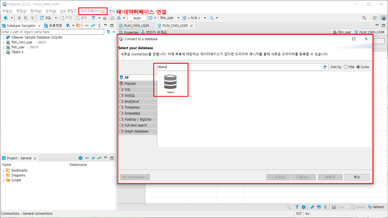
Task: Select the NoSQL database category
Action: tap(138, 96)
